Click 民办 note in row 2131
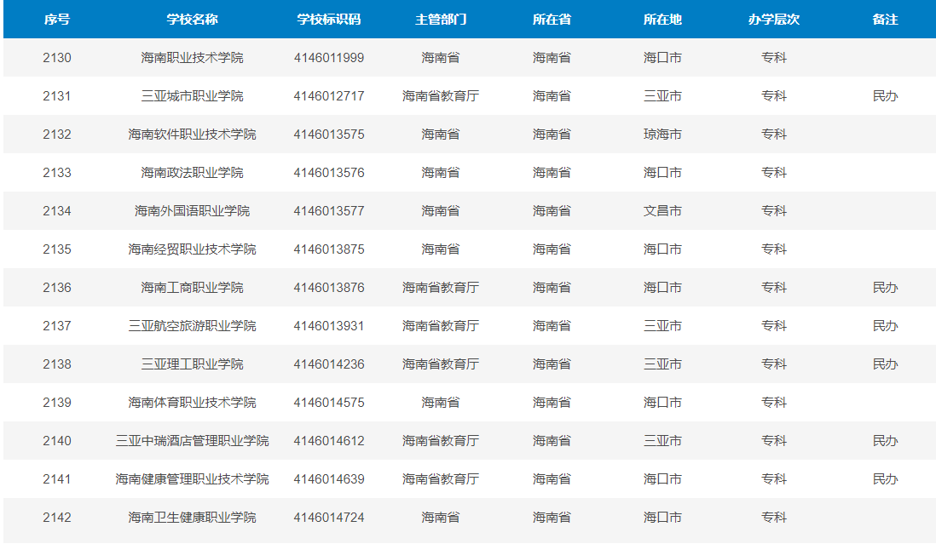This screenshot has width=936, height=544. point(885,96)
